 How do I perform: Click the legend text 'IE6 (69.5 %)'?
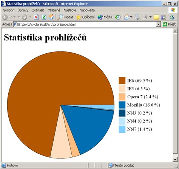click(140, 81)
